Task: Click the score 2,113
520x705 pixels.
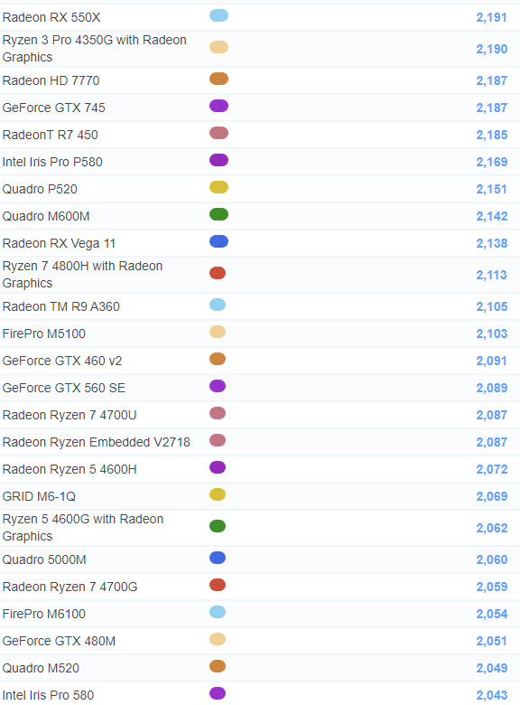Action: pos(491,275)
